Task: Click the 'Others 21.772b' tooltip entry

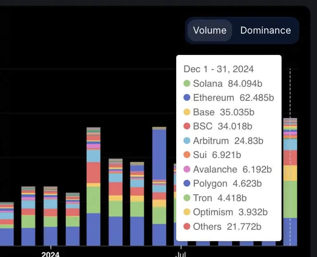Action: pyautogui.click(x=222, y=226)
